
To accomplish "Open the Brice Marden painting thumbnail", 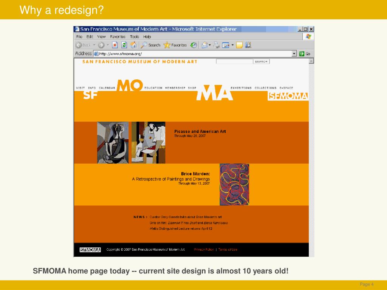I will (x=234, y=184).
